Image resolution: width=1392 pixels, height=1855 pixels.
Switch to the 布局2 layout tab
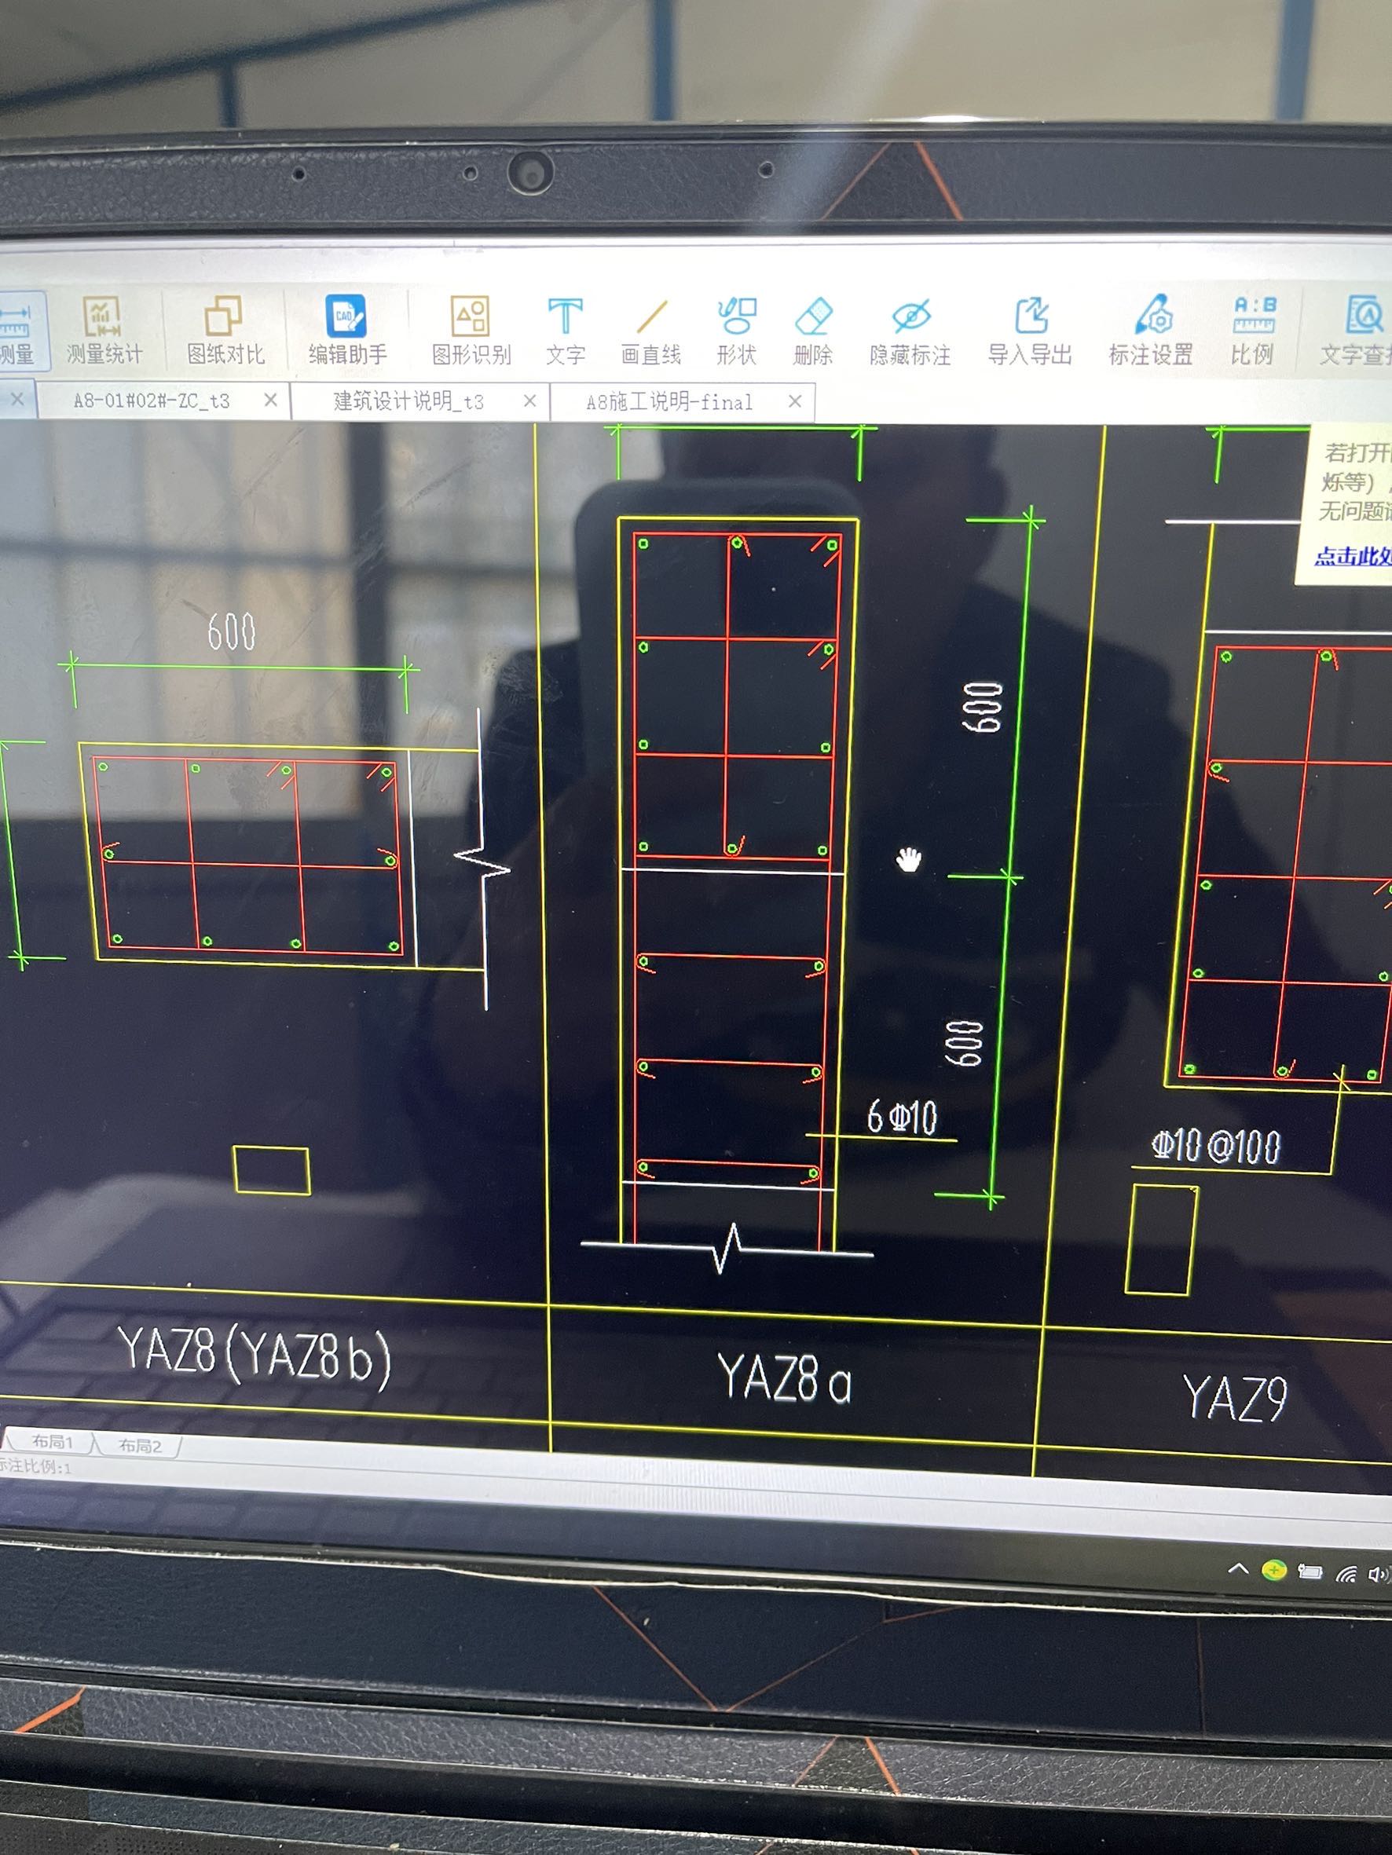139,1446
